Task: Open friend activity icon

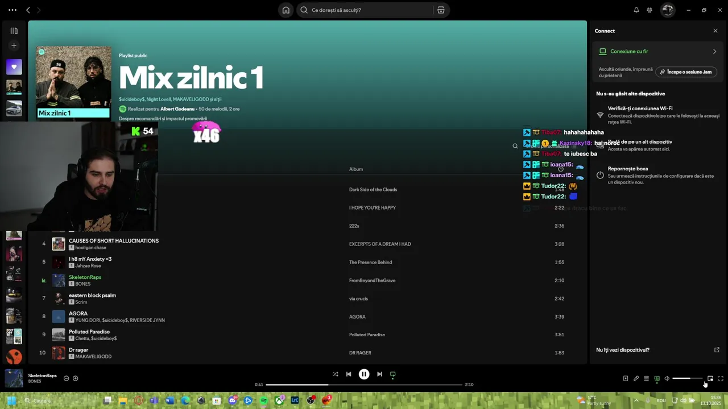Action: tap(650, 10)
